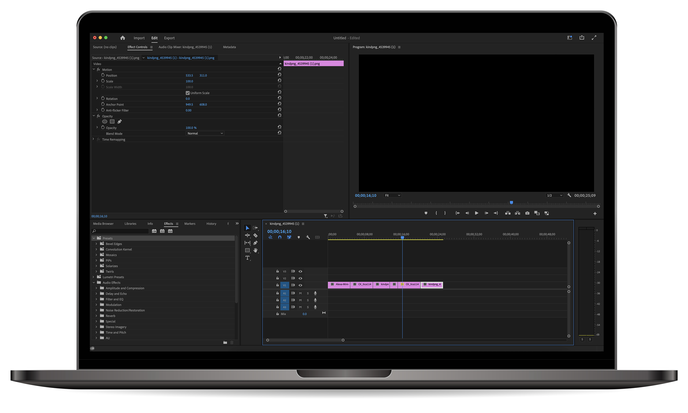The width and height of the screenshot is (688, 413).
Task: Uncheck the Uniform Scale checkbox
Action: tap(188, 93)
